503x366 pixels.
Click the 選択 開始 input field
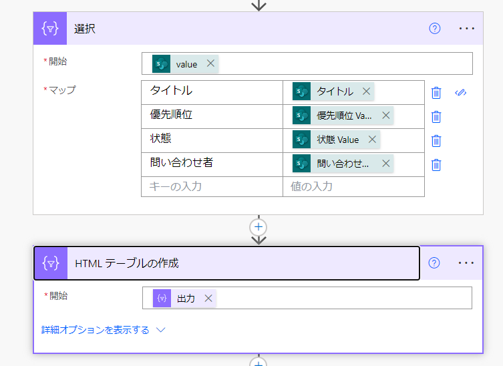[x=307, y=63]
